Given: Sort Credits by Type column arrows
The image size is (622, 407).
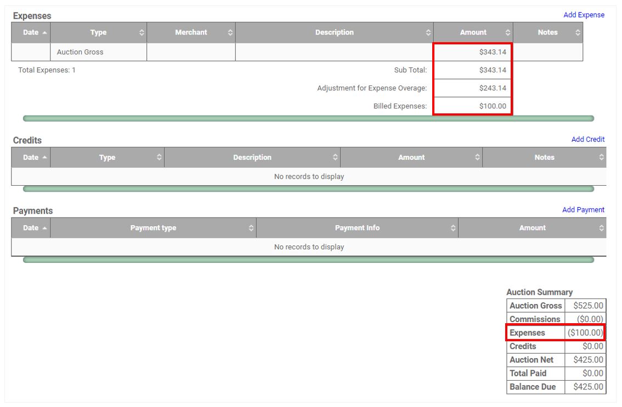Looking at the screenshot, I should [159, 157].
